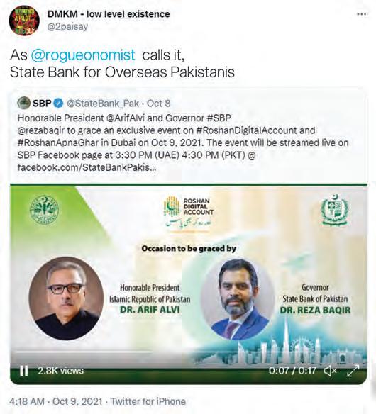Image resolution: width=376 pixels, height=414 pixels.
Task: Open the @StateBank_Pak handle
Action: click(x=103, y=103)
